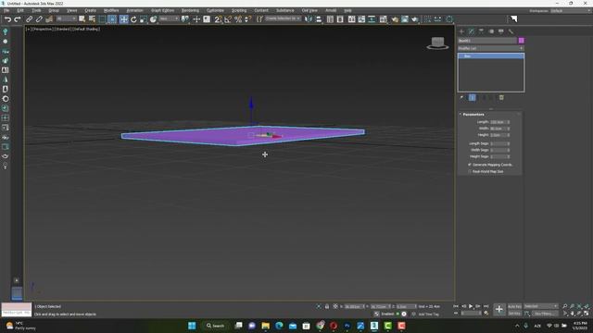Click the ViewCube in viewport

[437, 43]
